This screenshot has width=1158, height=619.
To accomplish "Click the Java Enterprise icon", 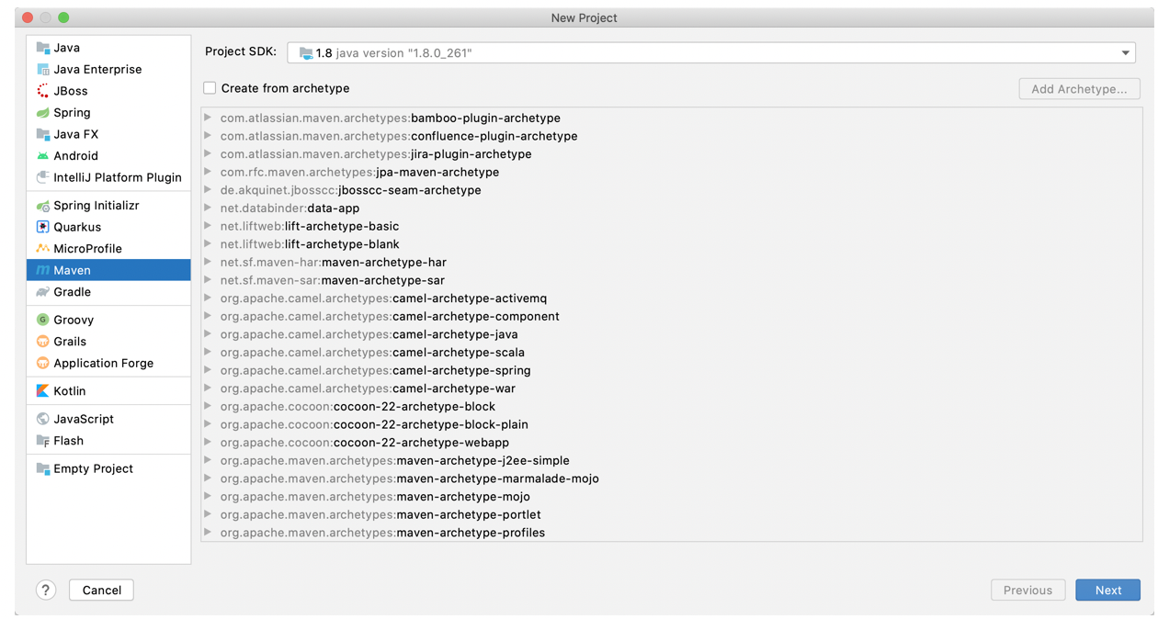I will point(42,69).
